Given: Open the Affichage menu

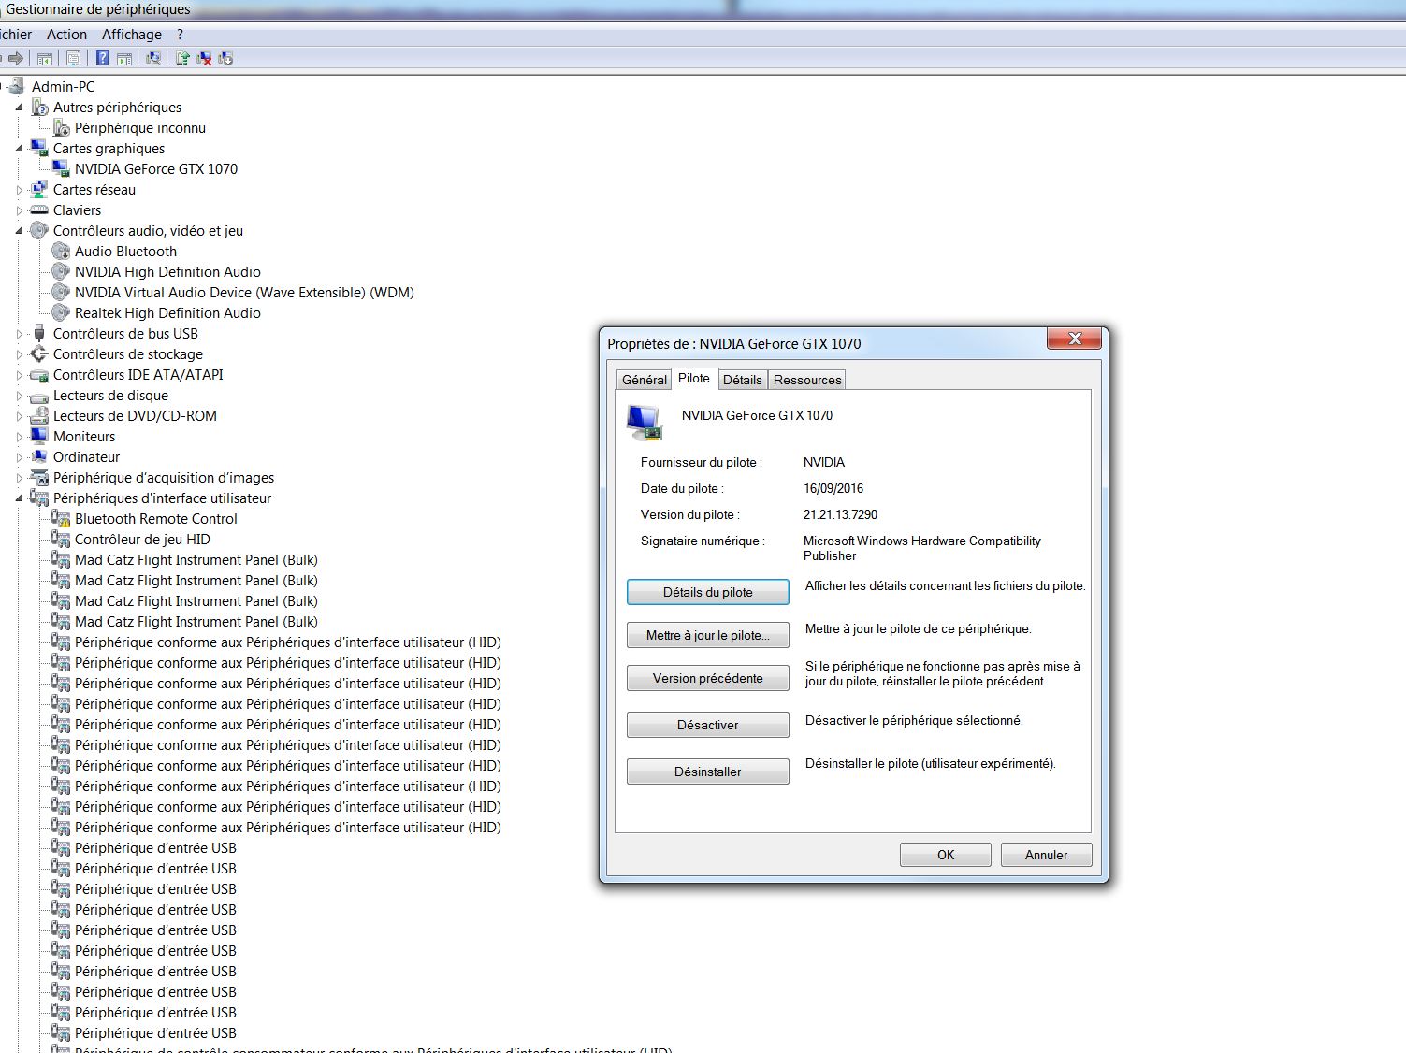Looking at the screenshot, I should tap(132, 34).
